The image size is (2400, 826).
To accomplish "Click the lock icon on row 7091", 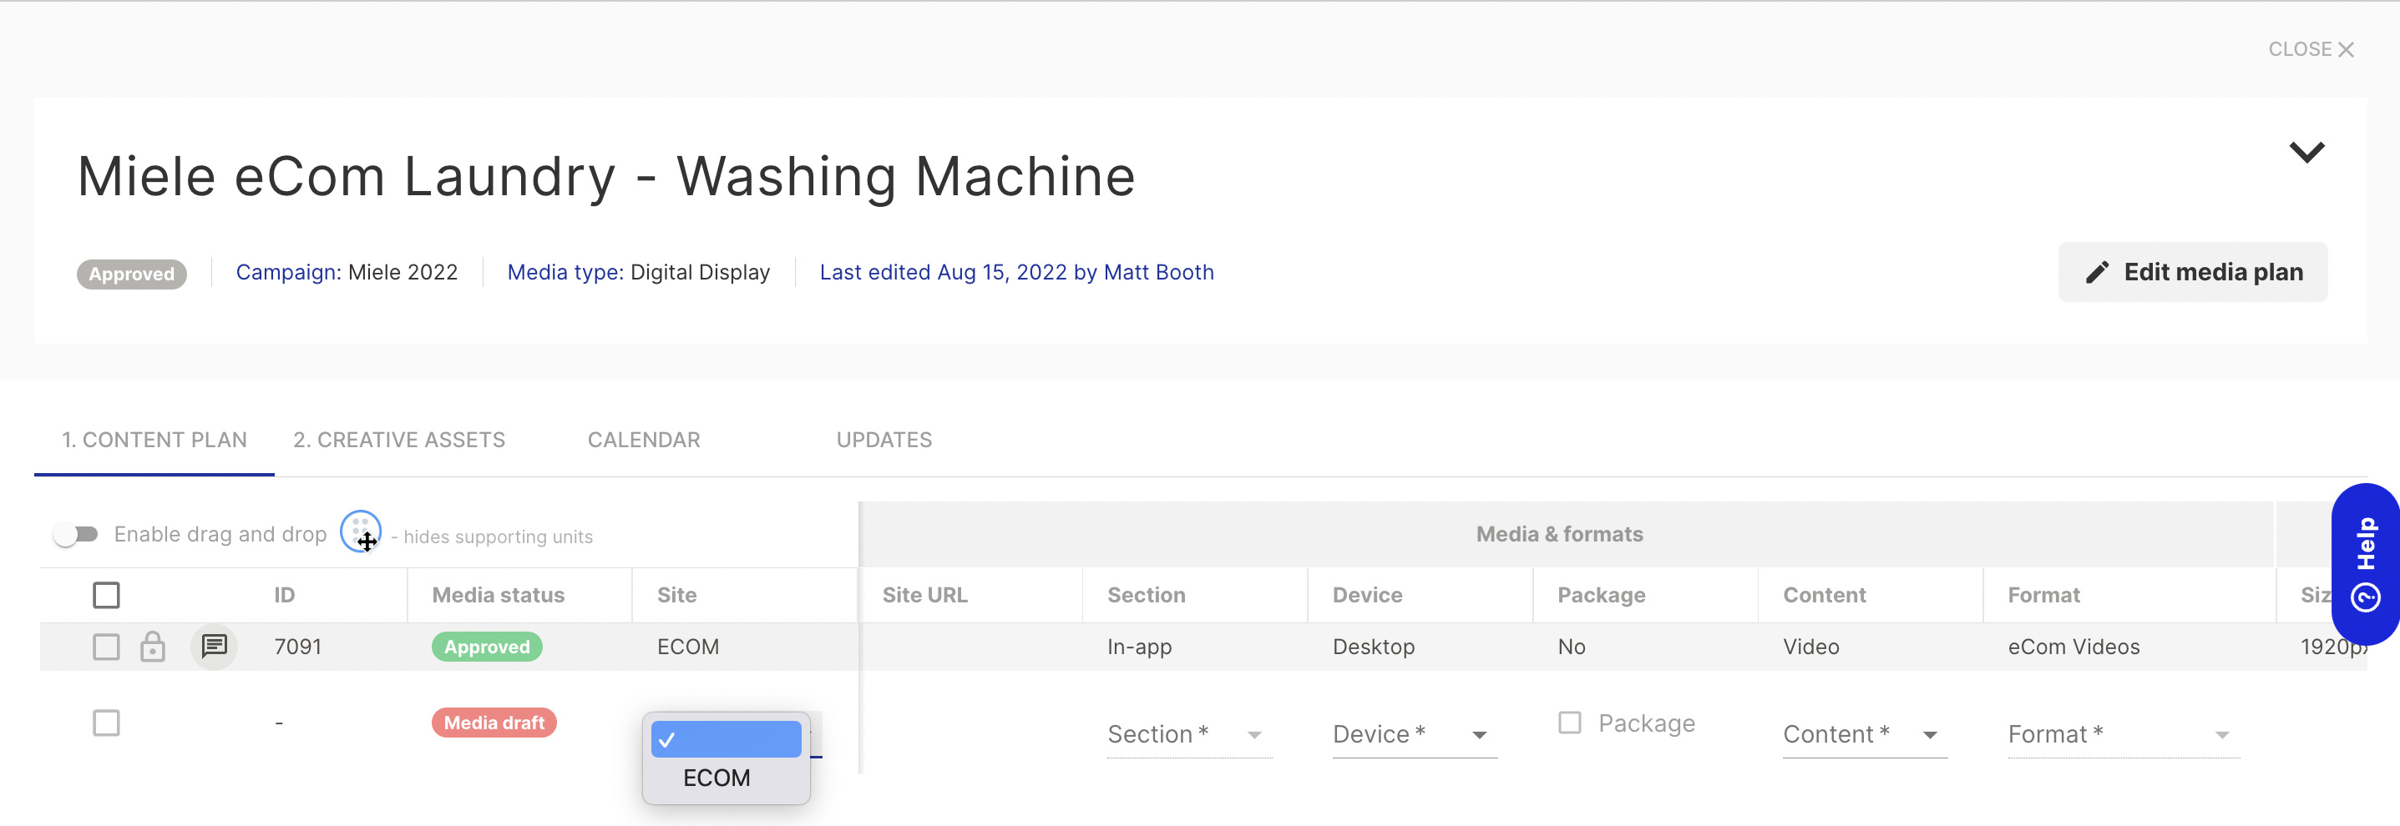I will point(153,647).
